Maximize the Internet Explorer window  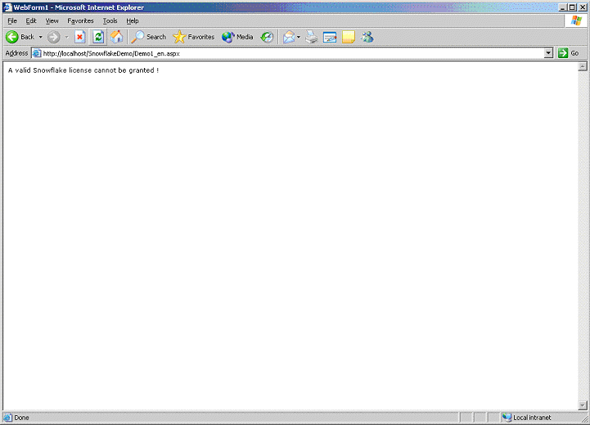572,7
